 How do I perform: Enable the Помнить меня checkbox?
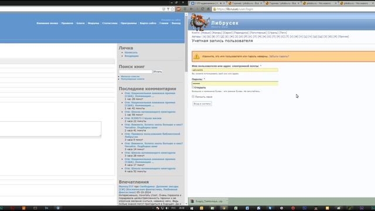point(193,96)
